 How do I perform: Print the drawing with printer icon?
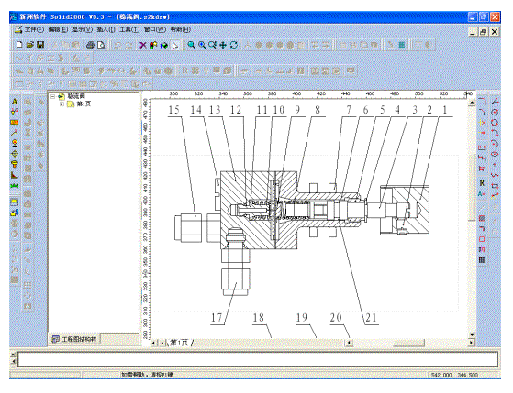click(x=90, y=45)
